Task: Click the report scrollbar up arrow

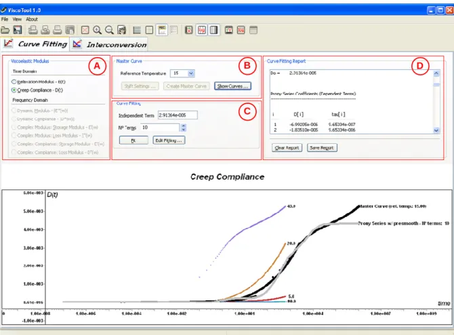Action: click(x=436, y=73)
